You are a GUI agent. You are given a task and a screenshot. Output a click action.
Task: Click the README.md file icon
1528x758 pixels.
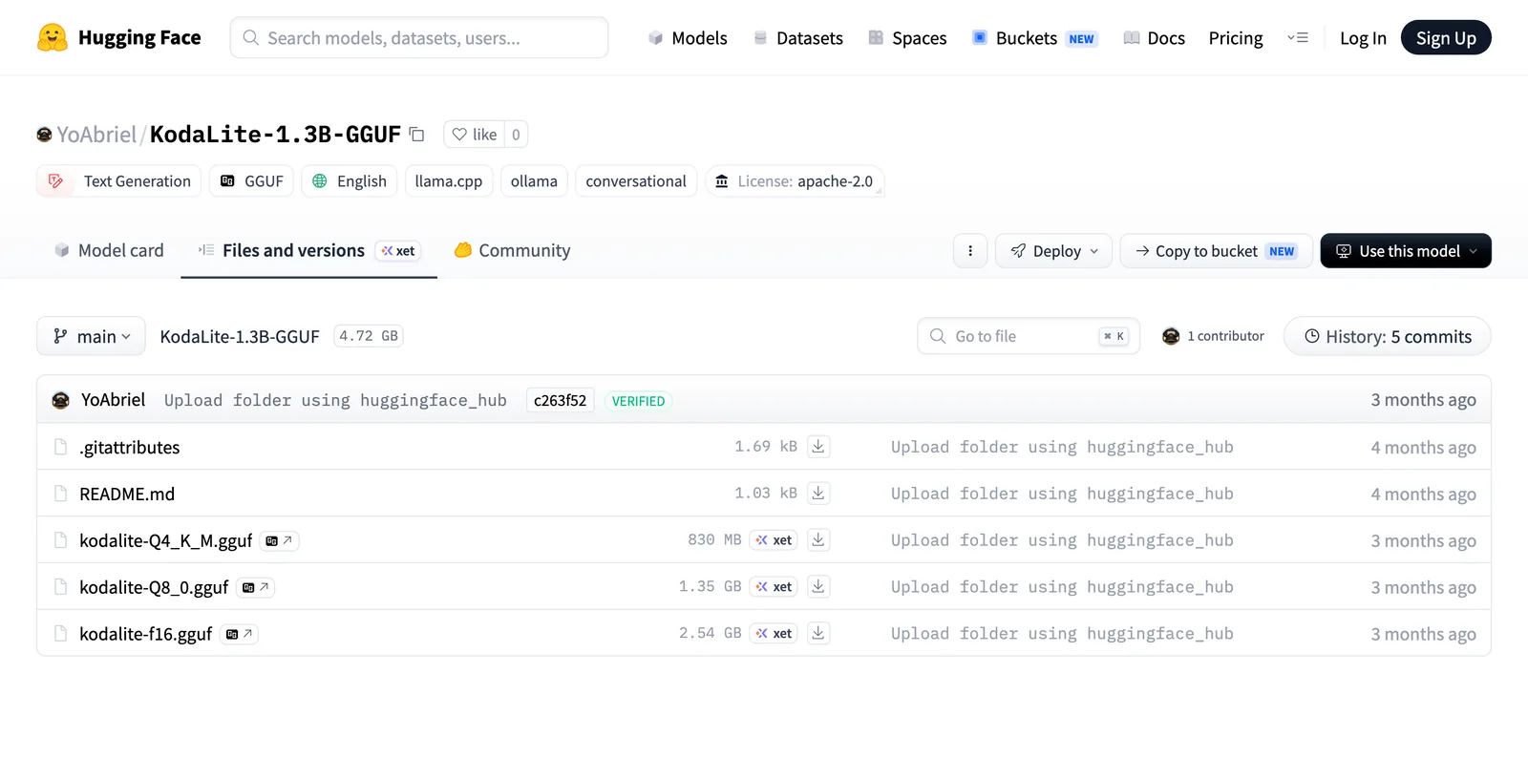(x=61, y=495)
